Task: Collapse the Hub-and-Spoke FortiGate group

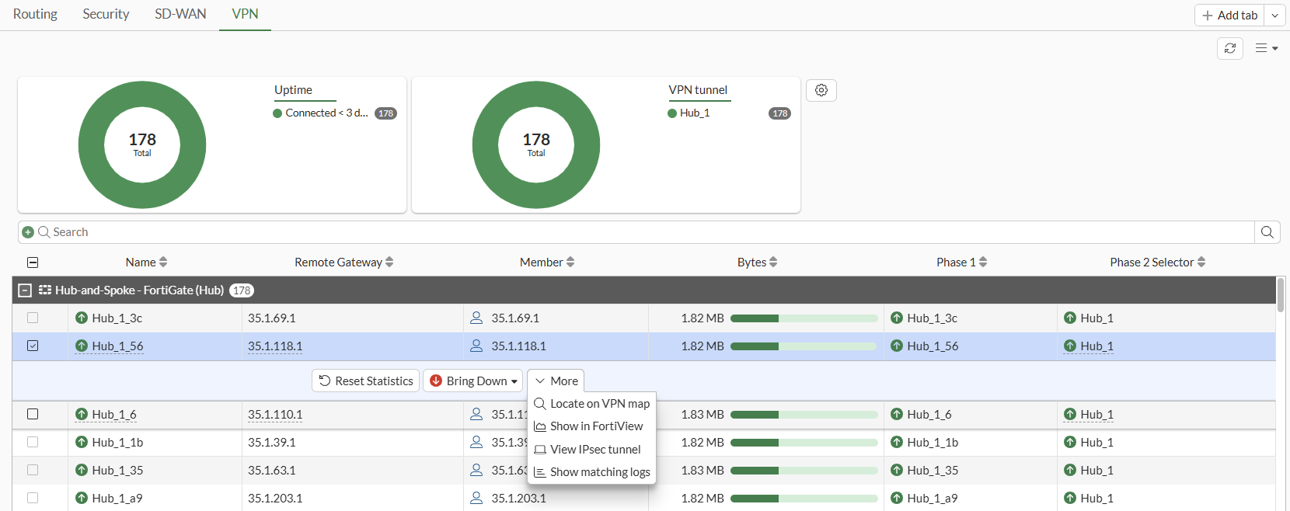Action: 25,290
